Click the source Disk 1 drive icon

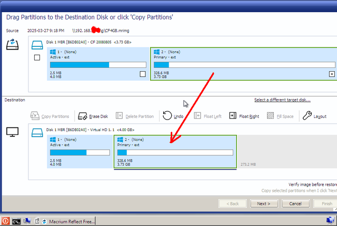(37, 45)
